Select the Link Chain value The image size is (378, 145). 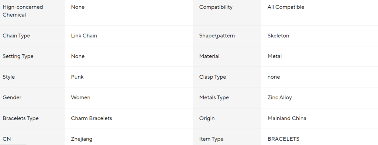[84, 36]
